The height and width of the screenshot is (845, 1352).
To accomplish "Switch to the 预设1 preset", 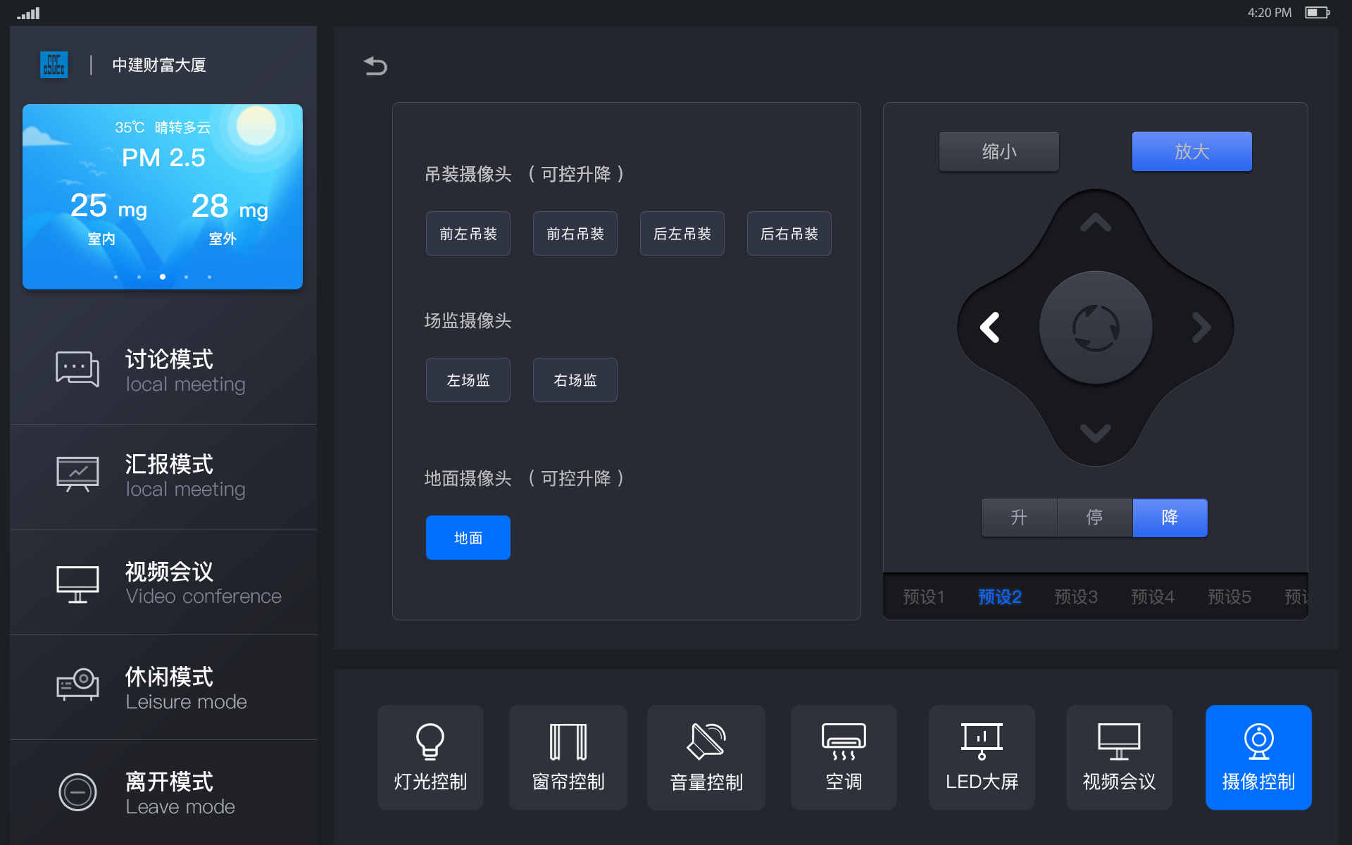I will click(x=923, y=596).
